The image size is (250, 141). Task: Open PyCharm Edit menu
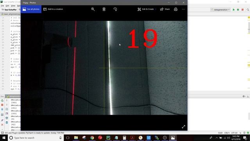coord(7,5)
